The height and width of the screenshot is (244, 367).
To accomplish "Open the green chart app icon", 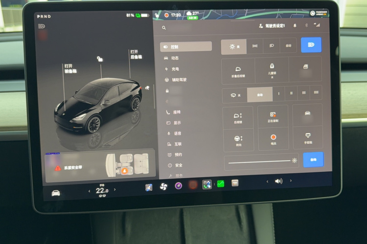I will pyautogui.click(x=221, y=184).
